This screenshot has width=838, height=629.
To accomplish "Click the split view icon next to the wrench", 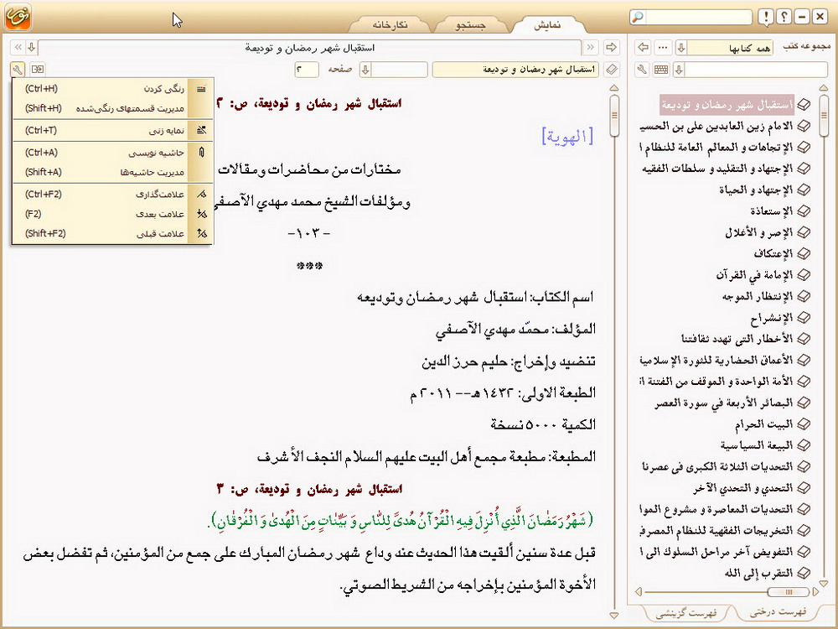I will (x=38, y=70).
